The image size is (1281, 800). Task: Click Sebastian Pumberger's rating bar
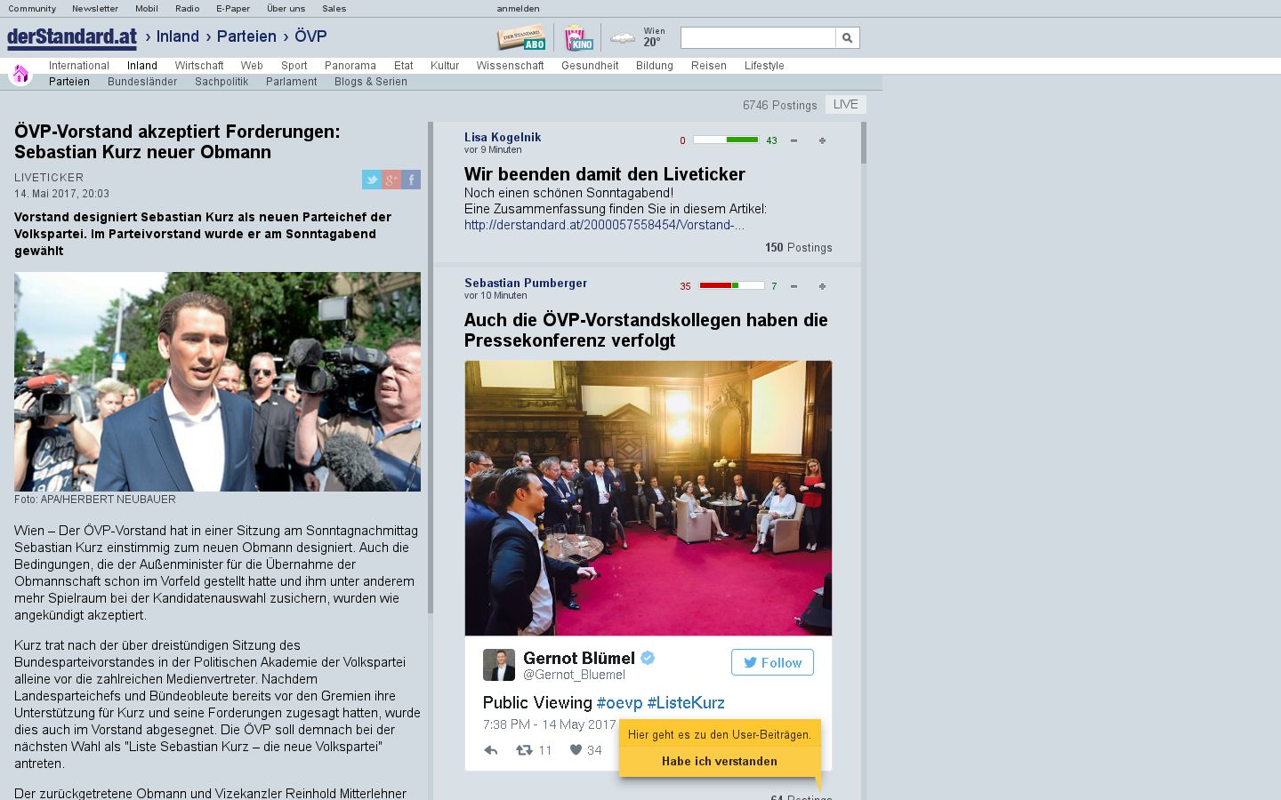coord(731,285)
